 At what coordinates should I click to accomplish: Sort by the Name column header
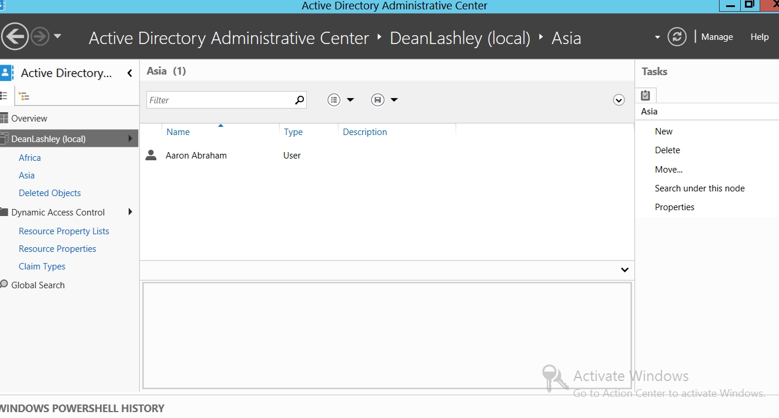[178, 132]
